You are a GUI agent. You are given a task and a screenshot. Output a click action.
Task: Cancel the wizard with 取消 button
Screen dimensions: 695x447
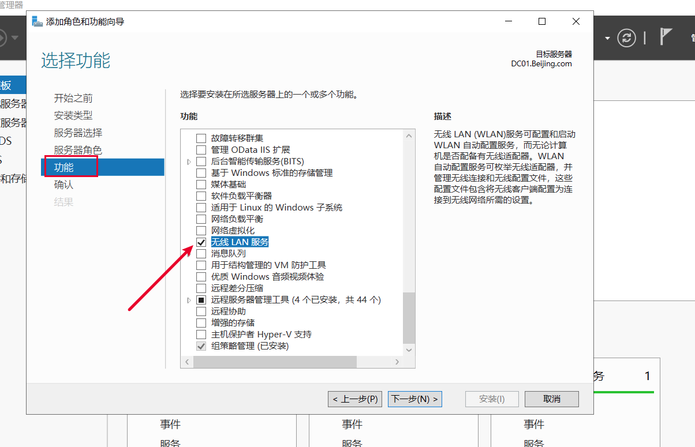tap(552, 399)
